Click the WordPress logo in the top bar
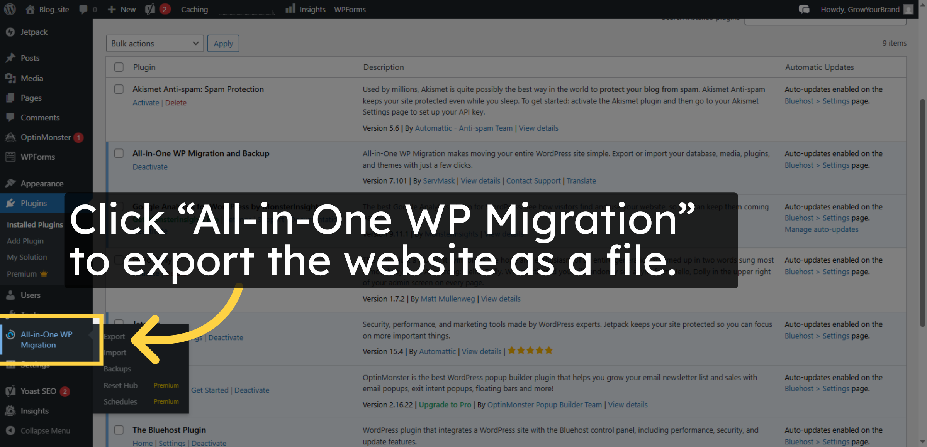 point(9,9)
